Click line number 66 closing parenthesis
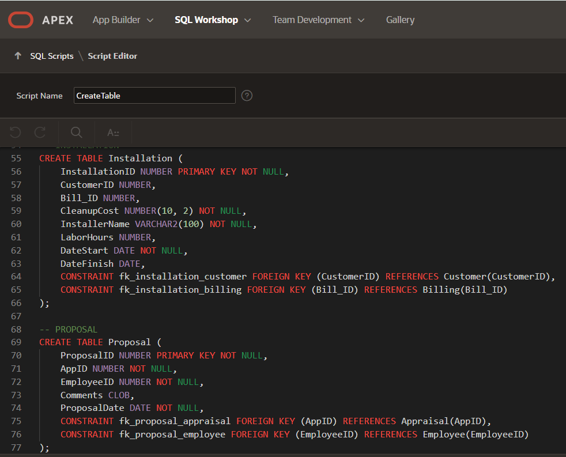 click(x=44, y=303)
